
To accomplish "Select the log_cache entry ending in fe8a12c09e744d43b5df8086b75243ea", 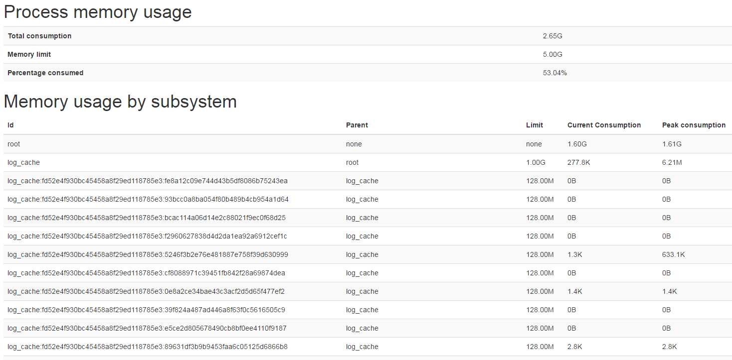I will coord(147,181).
